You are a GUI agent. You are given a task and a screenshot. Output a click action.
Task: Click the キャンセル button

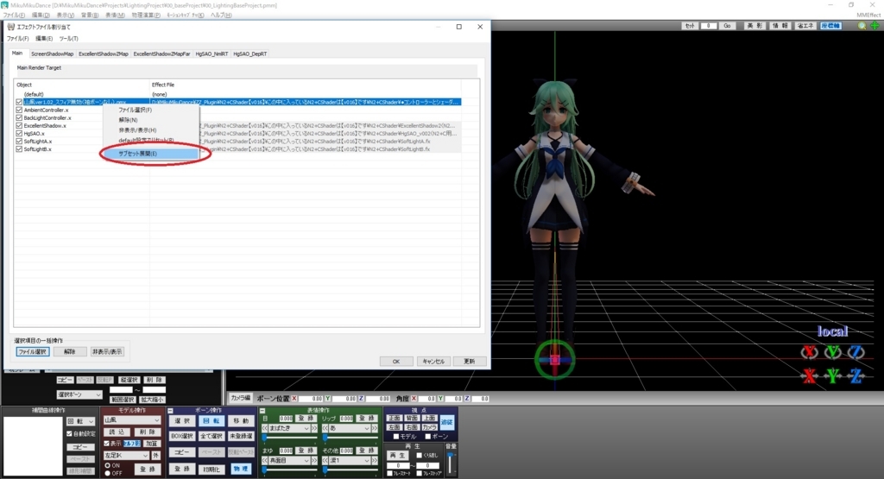click(433, 362)
